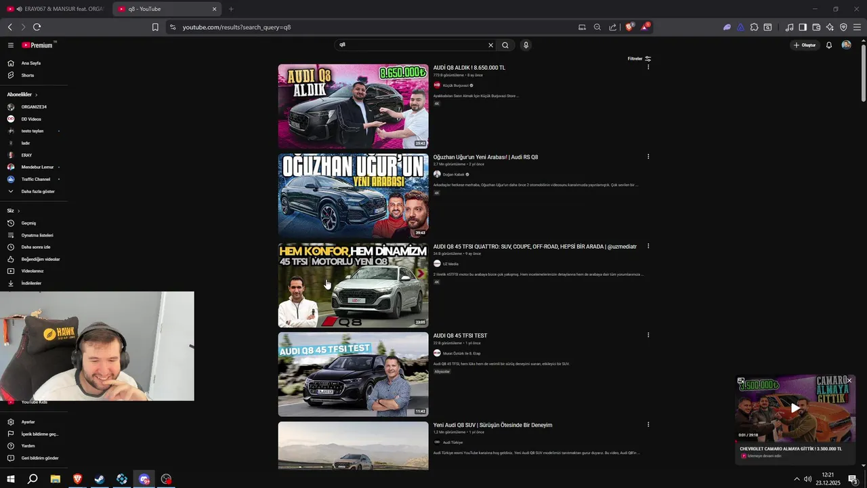
Task: Open AUDI Q8 ALDIK video thumbnail
Action: click(x=353, y=106)
